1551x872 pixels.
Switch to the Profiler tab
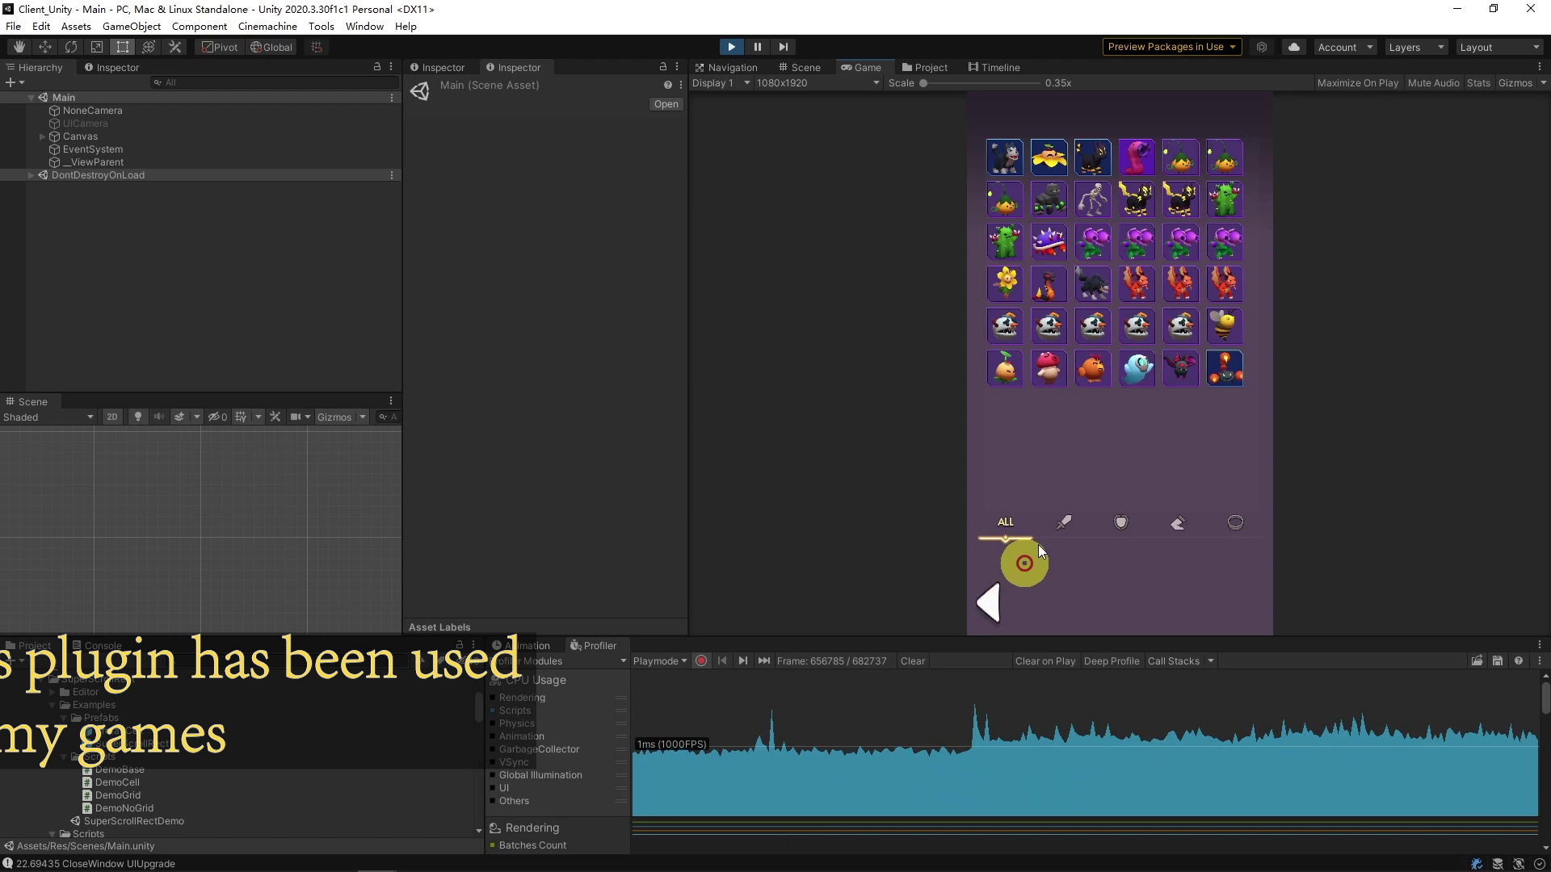click(x=593, y=645)
